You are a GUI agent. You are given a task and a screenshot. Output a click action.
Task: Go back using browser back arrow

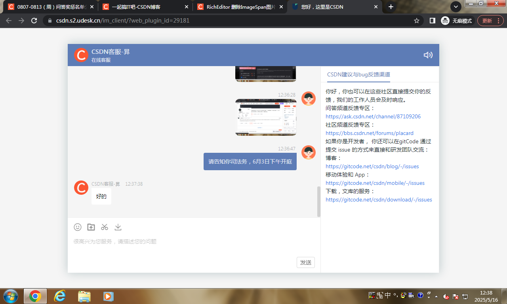coord(9,21)
